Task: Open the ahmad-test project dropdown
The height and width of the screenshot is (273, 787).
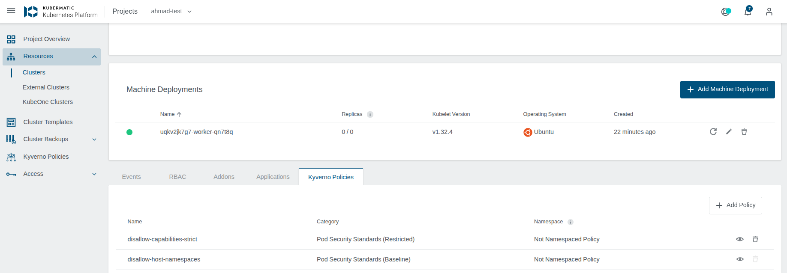Action: pyautogui.click(x=171, y=12)
